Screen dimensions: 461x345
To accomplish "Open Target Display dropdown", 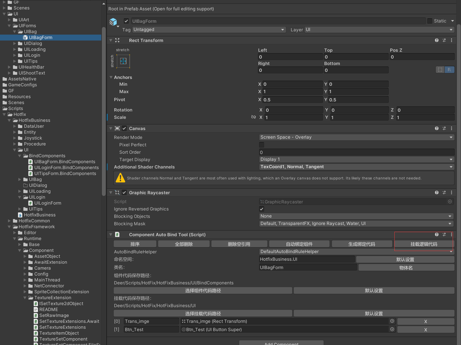I will pos(356,159).
